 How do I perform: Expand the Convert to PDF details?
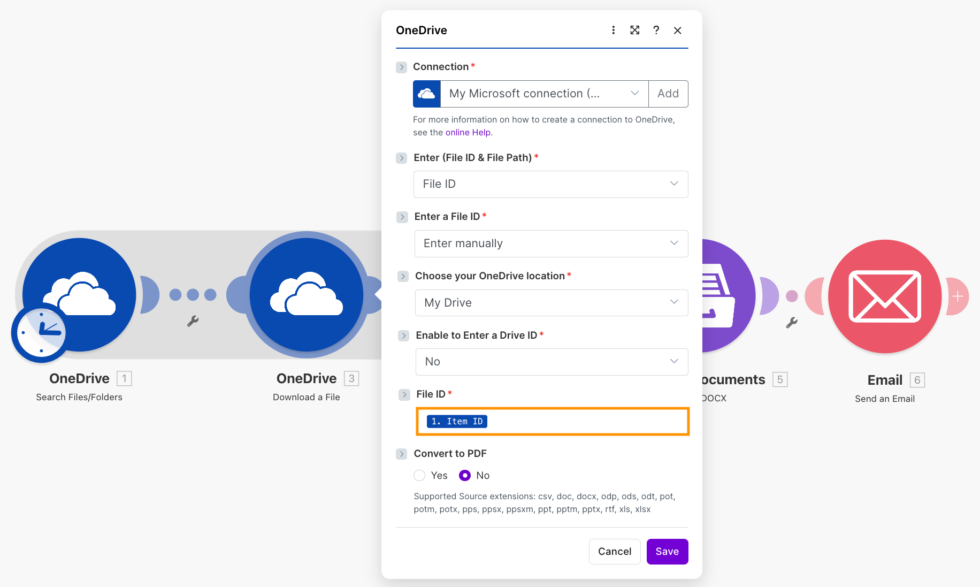(x=401, y=454)
